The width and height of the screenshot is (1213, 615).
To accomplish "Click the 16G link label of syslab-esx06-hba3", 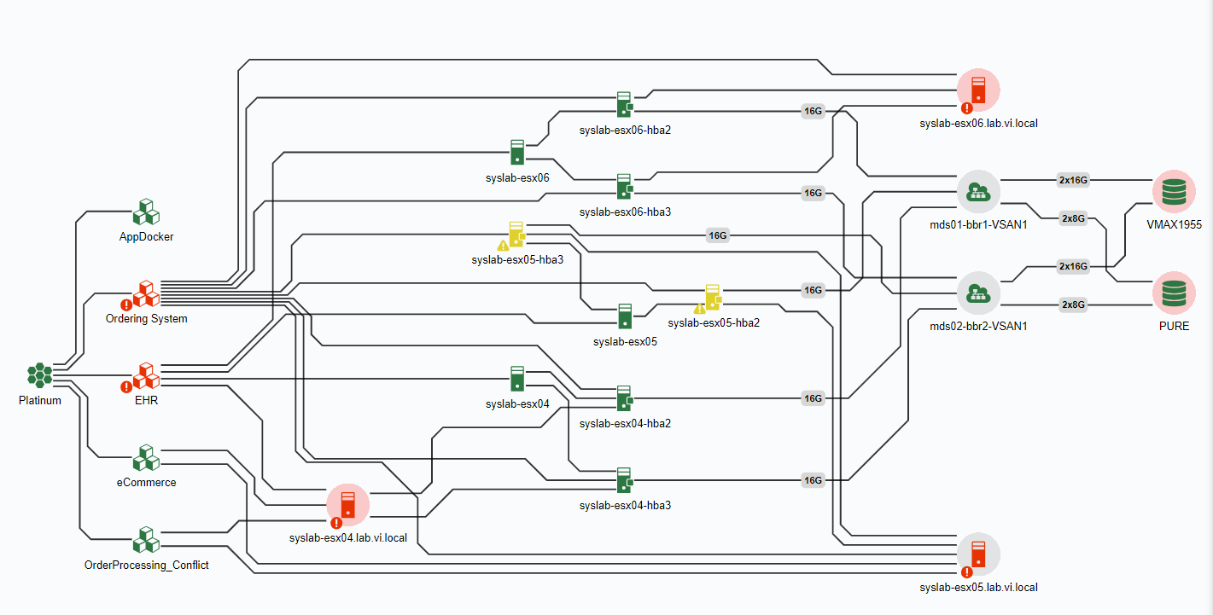I will click(x=813, y=193).
